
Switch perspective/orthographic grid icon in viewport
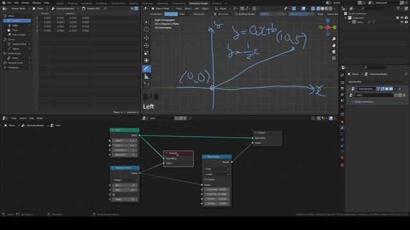334,58
